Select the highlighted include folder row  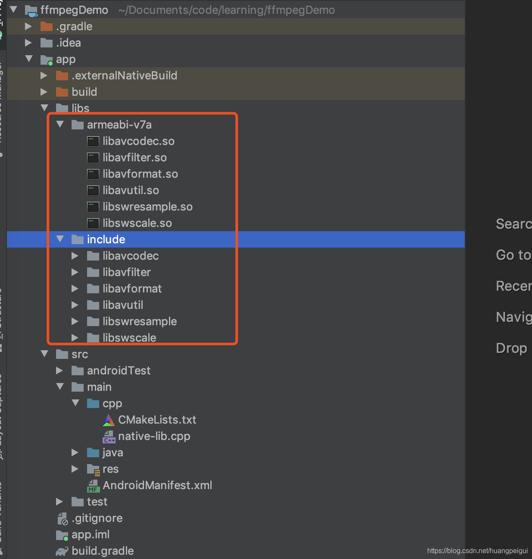pyautogui.click(x=106, y=239)
